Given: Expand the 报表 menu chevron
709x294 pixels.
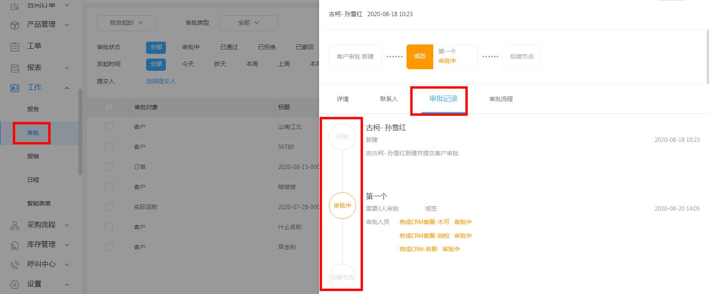Looking at the screenshot, I should click(67, 68).
